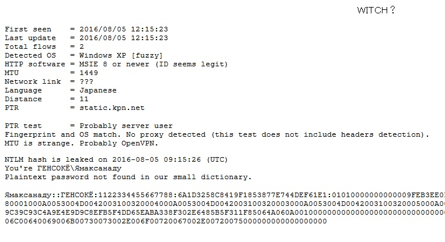Select the Windows XP [fuzzy] text

click(121, 55)
